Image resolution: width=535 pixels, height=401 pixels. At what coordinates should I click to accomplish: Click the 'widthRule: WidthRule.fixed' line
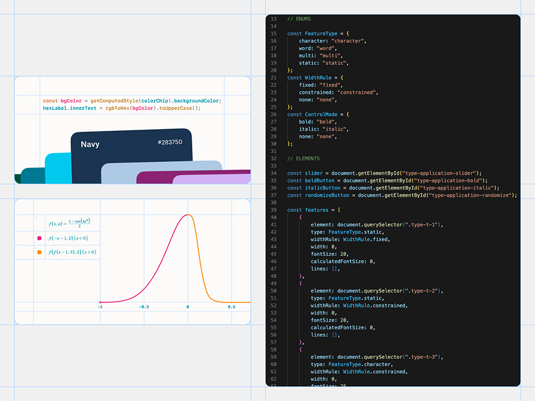(350, 239)
